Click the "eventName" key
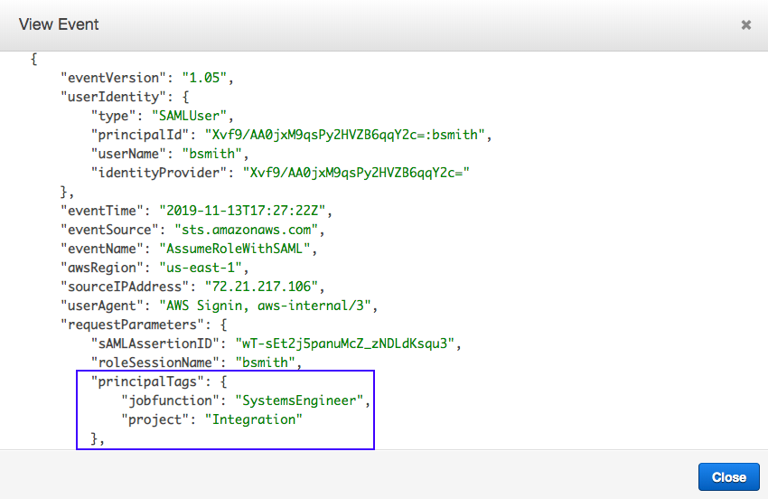Screen dimensions: 768x499 point(102,249)
